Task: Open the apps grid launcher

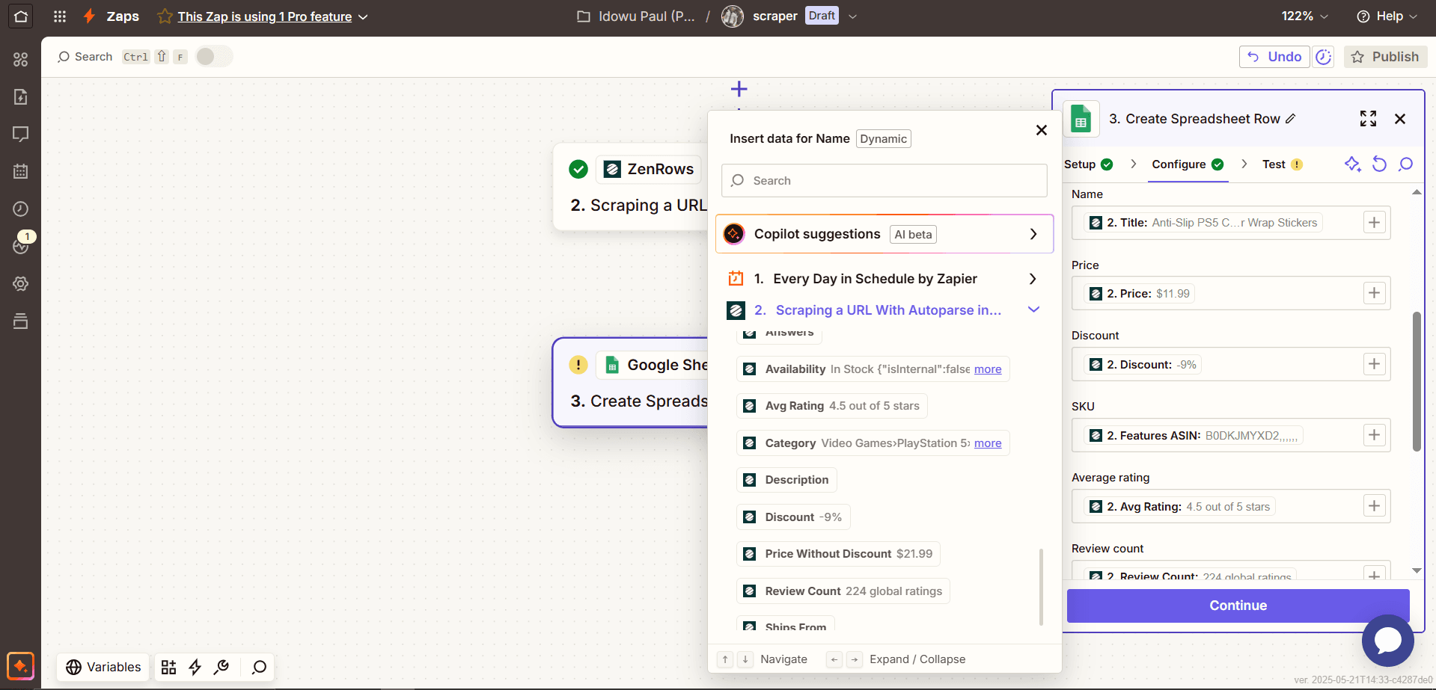Action: click(60, 16)
